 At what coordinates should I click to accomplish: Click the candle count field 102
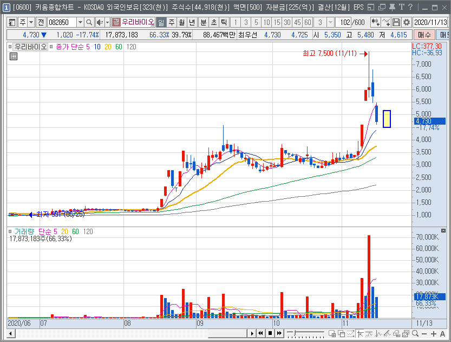point(344,22)
